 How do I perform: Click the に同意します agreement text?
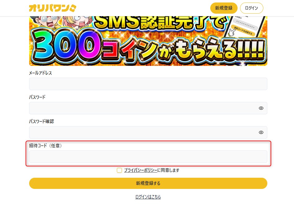168,170
